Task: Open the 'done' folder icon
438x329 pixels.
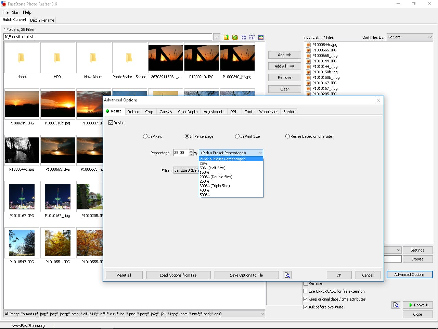Action: click(22, 58)
